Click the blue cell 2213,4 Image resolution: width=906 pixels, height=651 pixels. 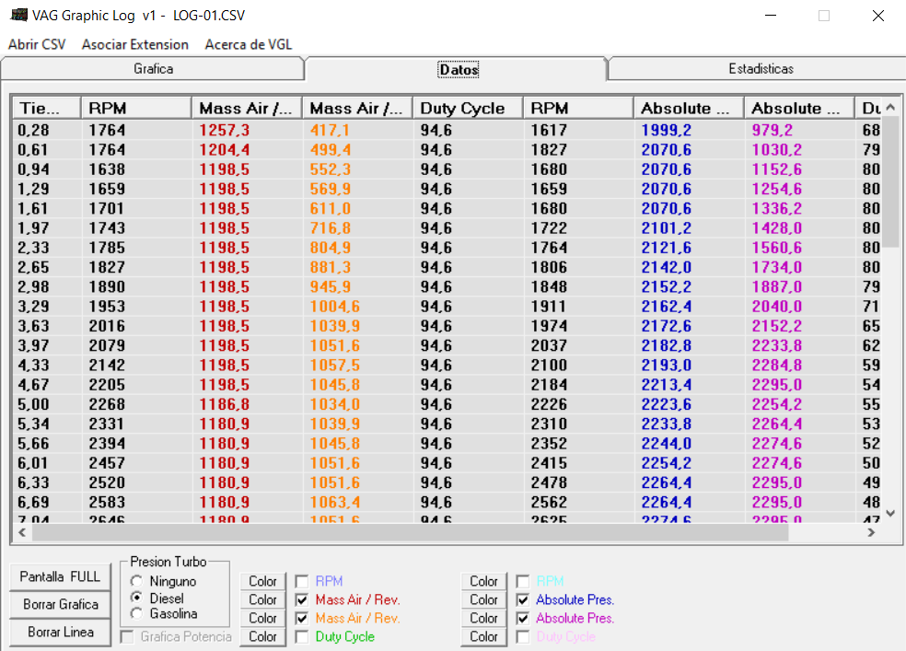(667, 385)
